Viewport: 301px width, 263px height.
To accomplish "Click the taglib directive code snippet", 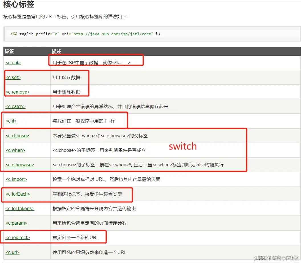I will pos(84,34).
